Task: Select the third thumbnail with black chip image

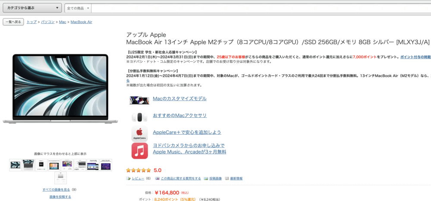Action: (x=41, y=165)
